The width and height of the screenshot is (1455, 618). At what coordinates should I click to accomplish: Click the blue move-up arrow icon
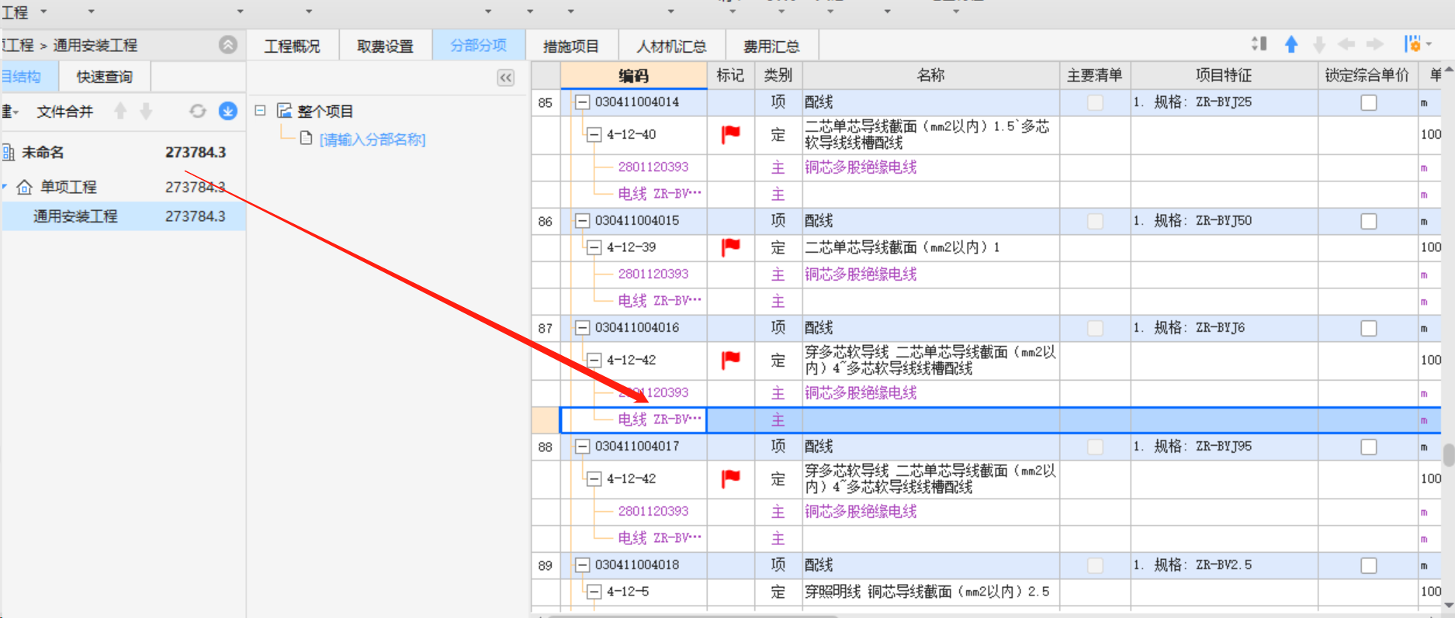point(1291,45)
